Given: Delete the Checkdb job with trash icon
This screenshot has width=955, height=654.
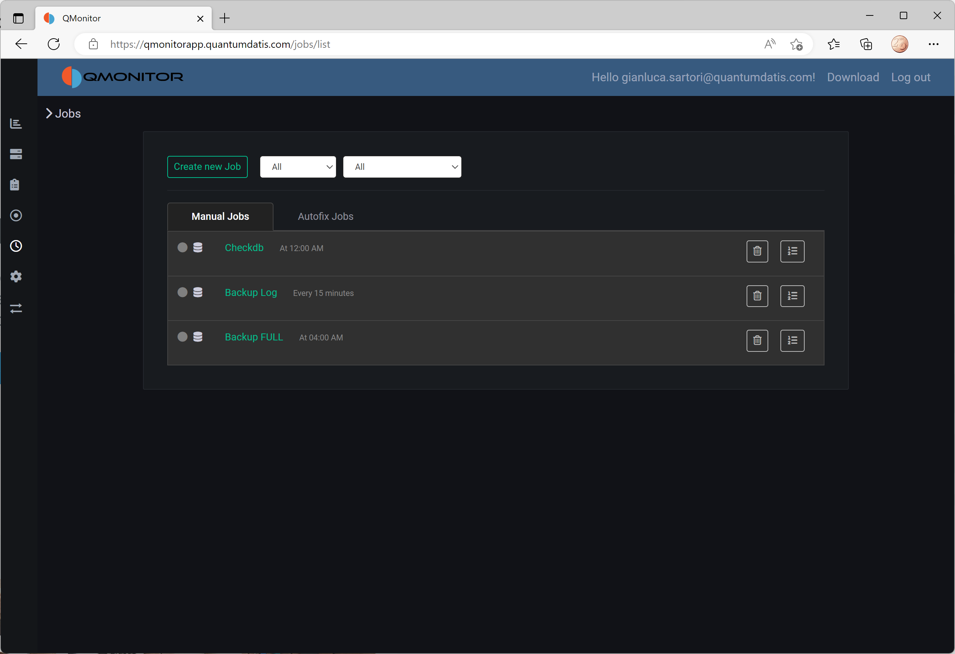Looking at the screenshot, I should pos(757,251).
